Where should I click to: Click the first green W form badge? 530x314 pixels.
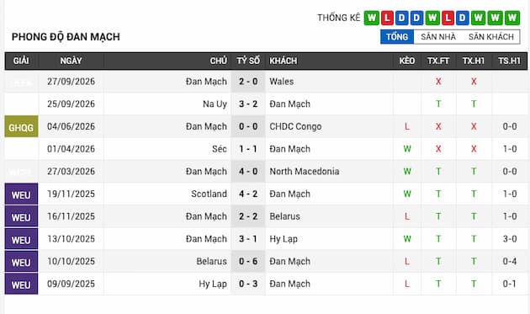pyautogui.click(x=372, y=18)
